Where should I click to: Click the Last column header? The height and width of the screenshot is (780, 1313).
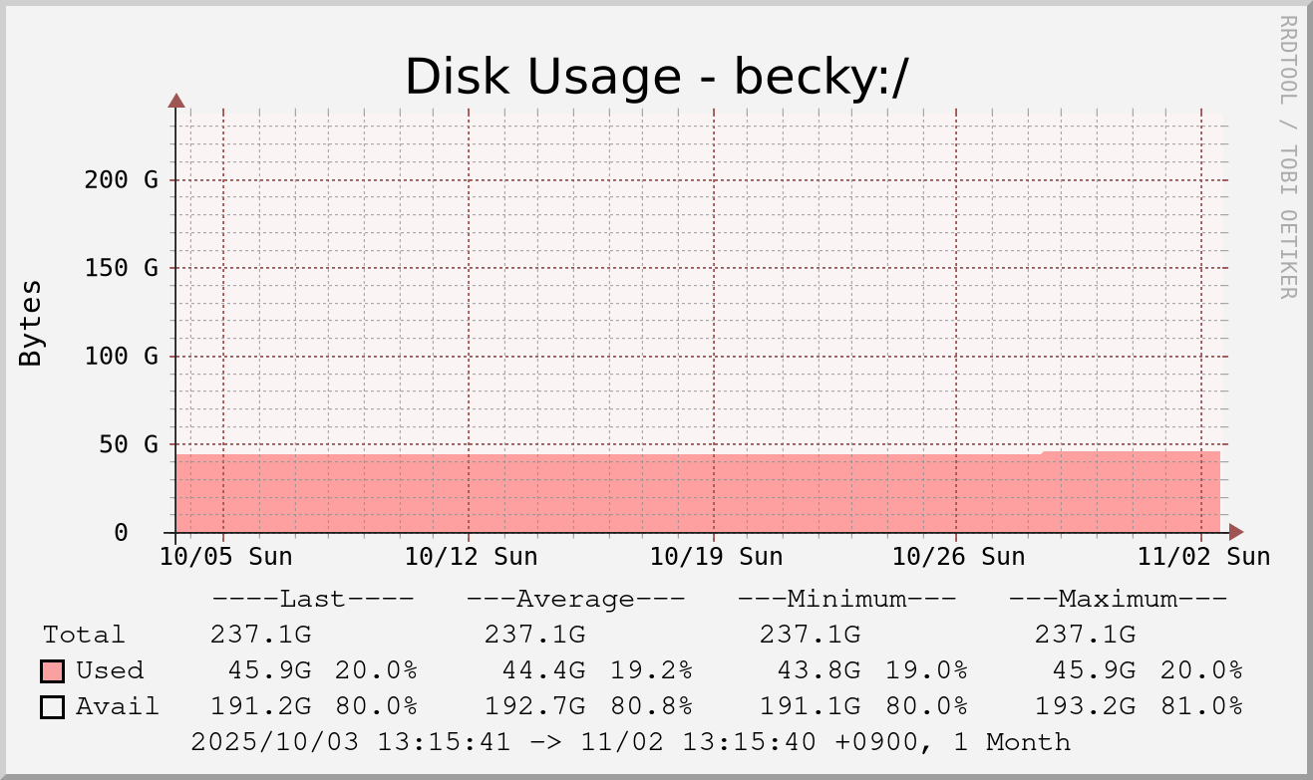312,600
